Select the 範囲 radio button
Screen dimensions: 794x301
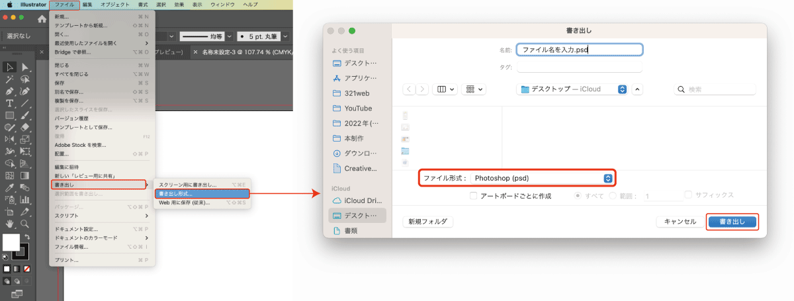point(613,196)
